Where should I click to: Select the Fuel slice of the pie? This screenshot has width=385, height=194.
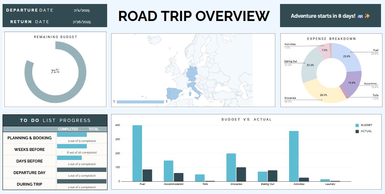click(x=348, y=56)
